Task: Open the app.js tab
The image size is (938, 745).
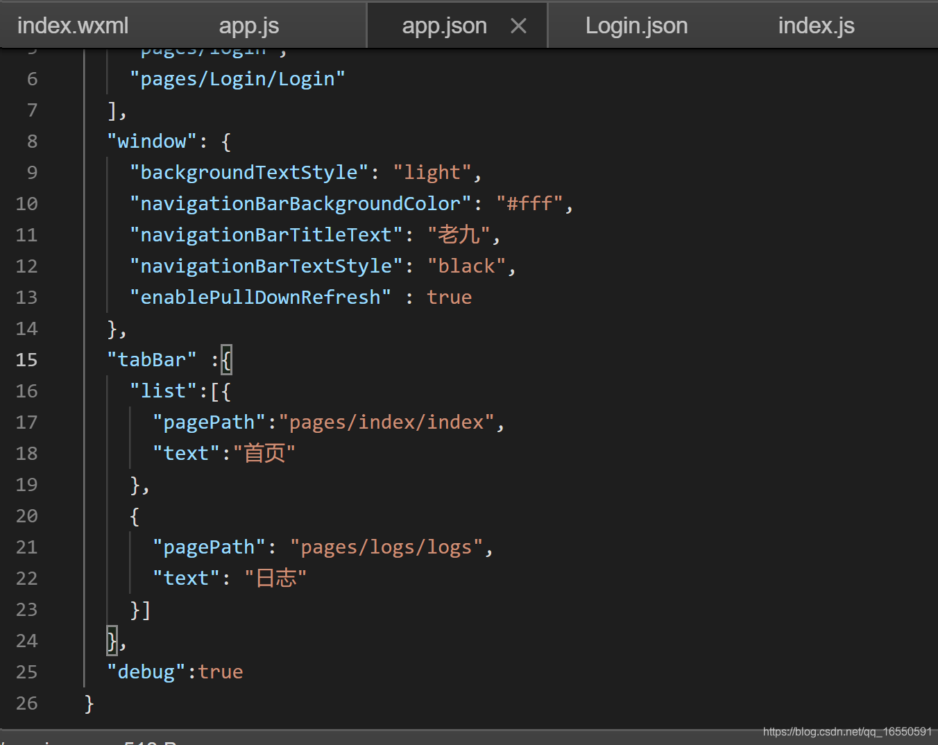Action: [x=248, y=26]
